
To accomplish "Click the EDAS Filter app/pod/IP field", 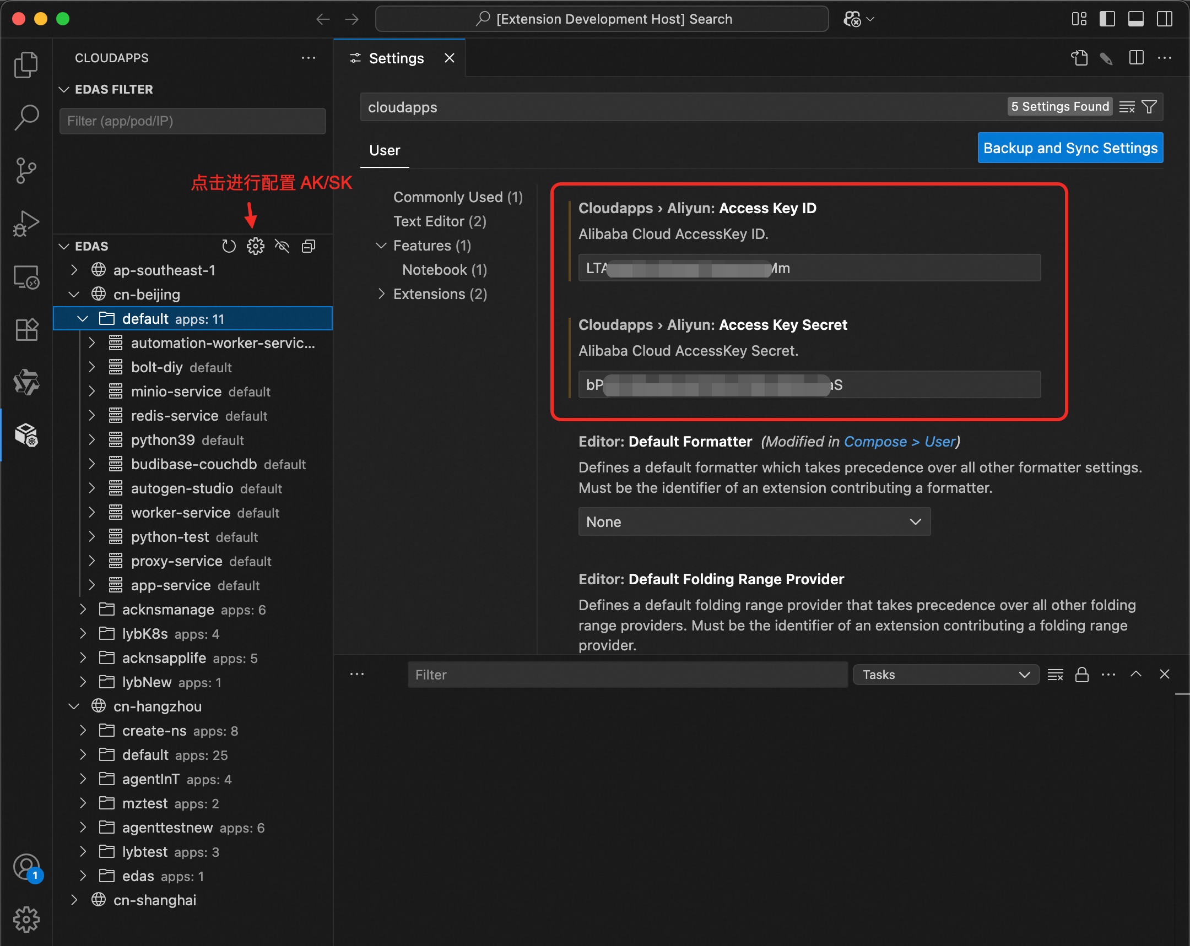I will (x=192, y=121).
